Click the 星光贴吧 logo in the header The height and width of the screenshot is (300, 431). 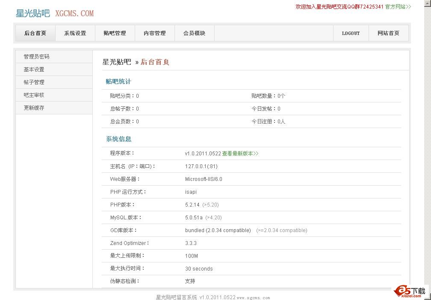(x=32, y=13)
